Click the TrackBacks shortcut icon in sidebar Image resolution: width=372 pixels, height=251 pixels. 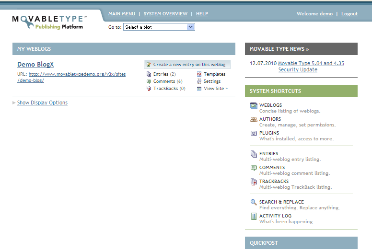[x=254, y=182]
